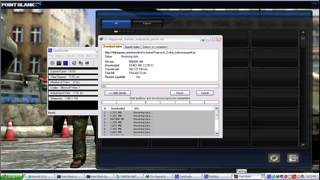Click the second toolbar icon after the Stop button

click(81, 63)
